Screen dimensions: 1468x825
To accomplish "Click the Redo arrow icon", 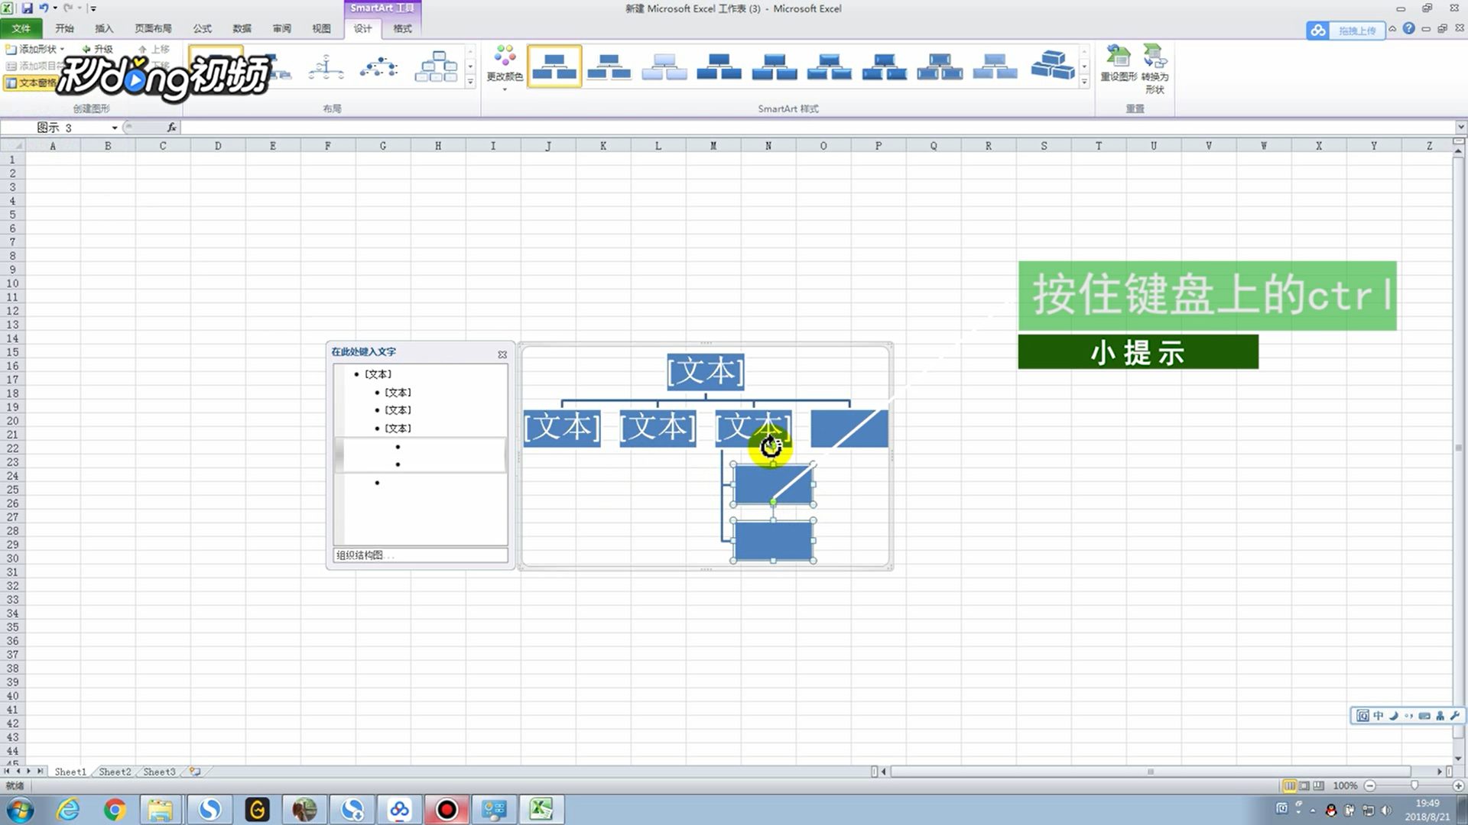I will click(67, 8).
